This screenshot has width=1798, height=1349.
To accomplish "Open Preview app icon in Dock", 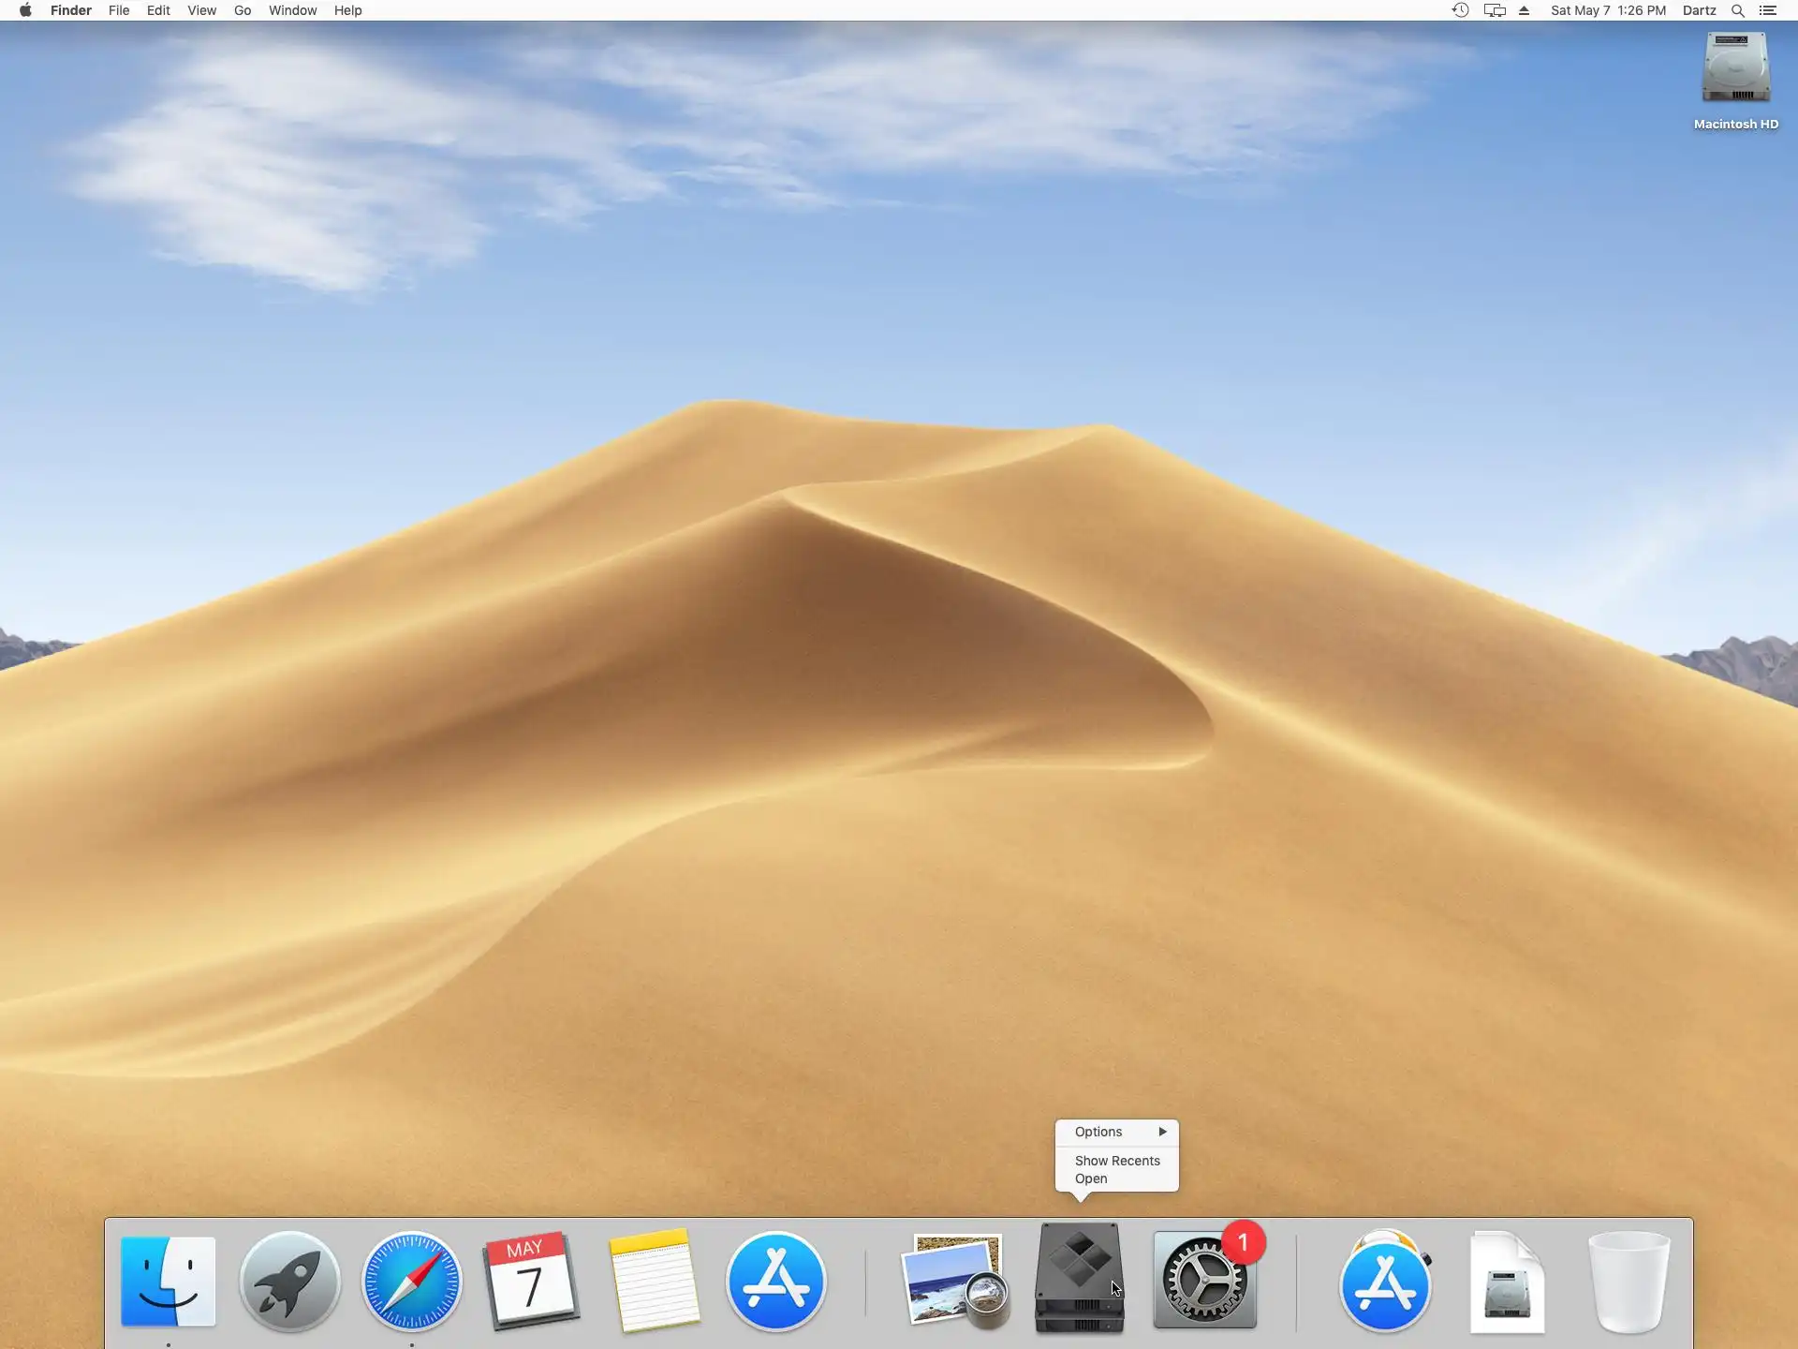I will click(954, 1281).
